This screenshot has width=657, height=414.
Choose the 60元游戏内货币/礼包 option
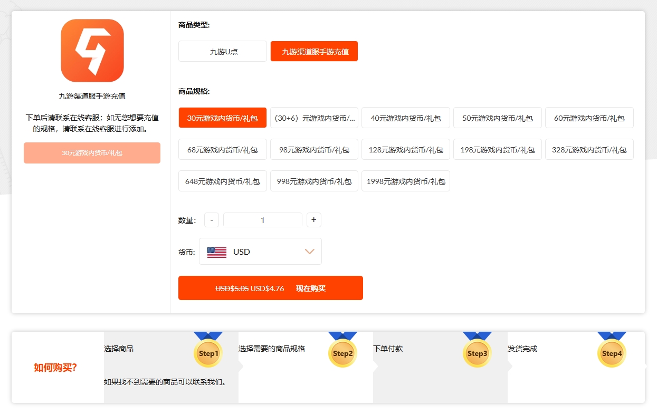(589, 118)
